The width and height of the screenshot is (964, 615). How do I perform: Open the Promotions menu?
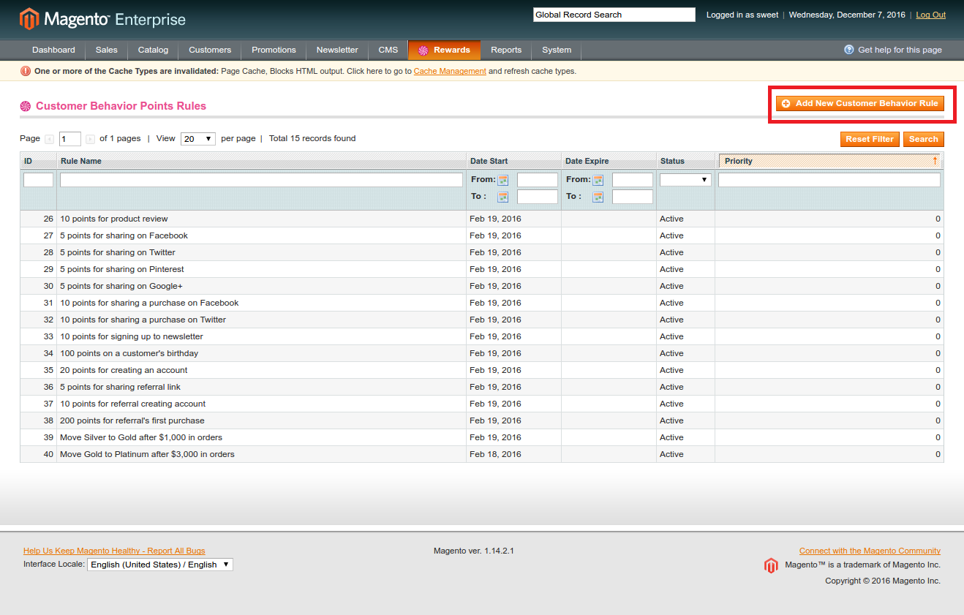[x=274, y=50]
